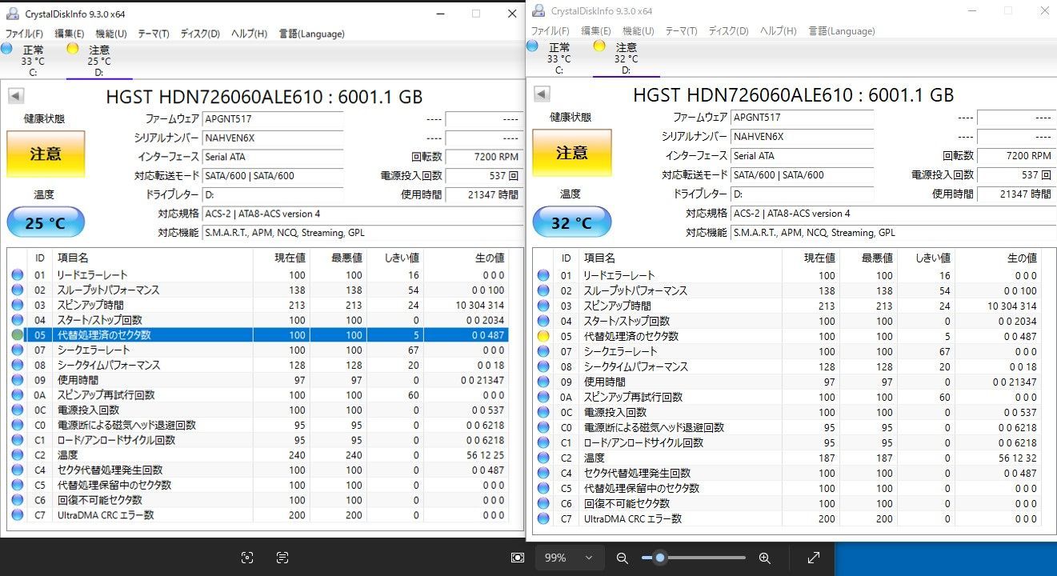Left window: click selected row 代替処理済のセクタ数
This screenshot has width=1057, height=576.
(x=258, y=335)
